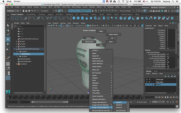Click the Face marking menu button
The image size is (181, 113).
[x=101, y=45]
